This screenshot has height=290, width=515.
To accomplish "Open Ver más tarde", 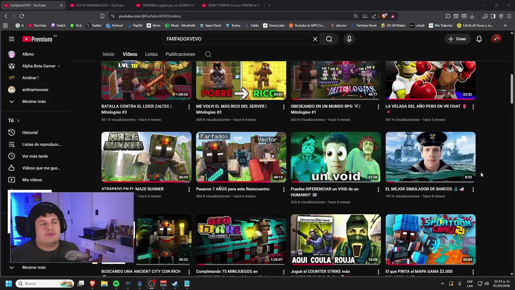I will click(x=35, y=156).
